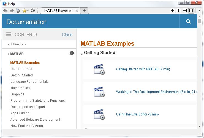The width and height of the screenshot is (204, 138).
Task: Select MATLAB Examples in the contents
Action: [25, 63]
